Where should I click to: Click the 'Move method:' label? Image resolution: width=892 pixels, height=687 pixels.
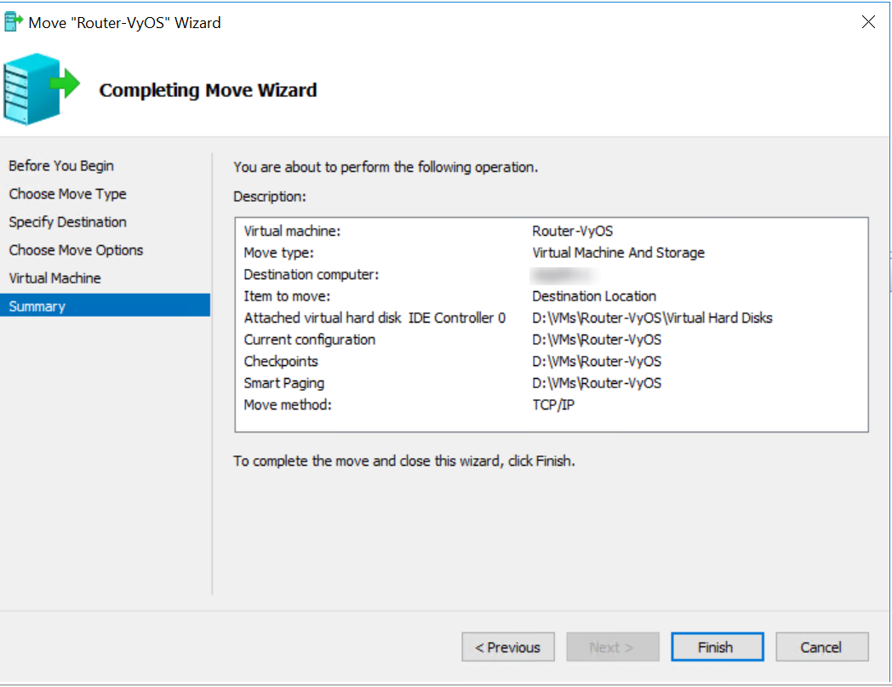tap(288, 404)
